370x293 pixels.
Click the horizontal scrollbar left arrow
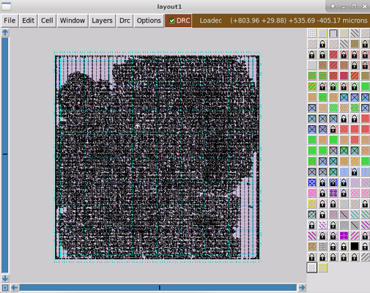15,288
